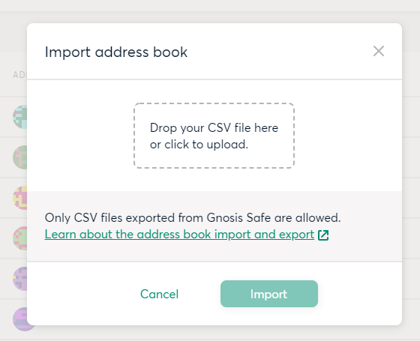Select the yellow and pink identicon avatar

point(20,198)
